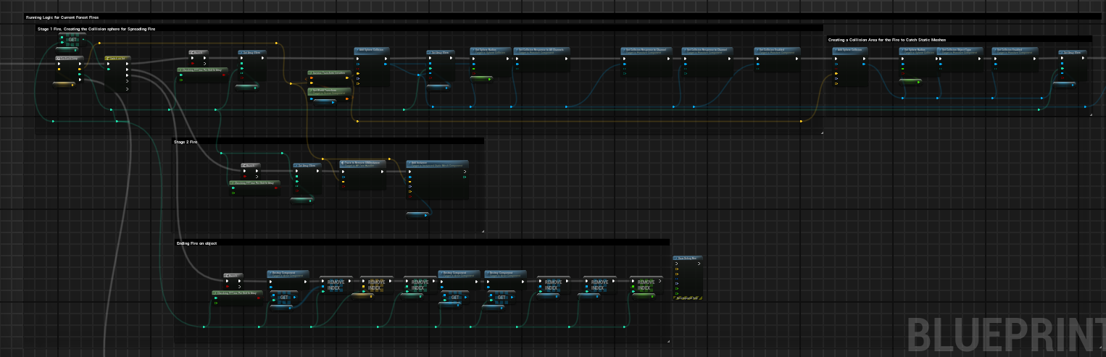1106x357 pixels.
Task: Select the 'Stage 2 Fire' comment title bar
Action: pyautogui.click(x=328, y=142)
